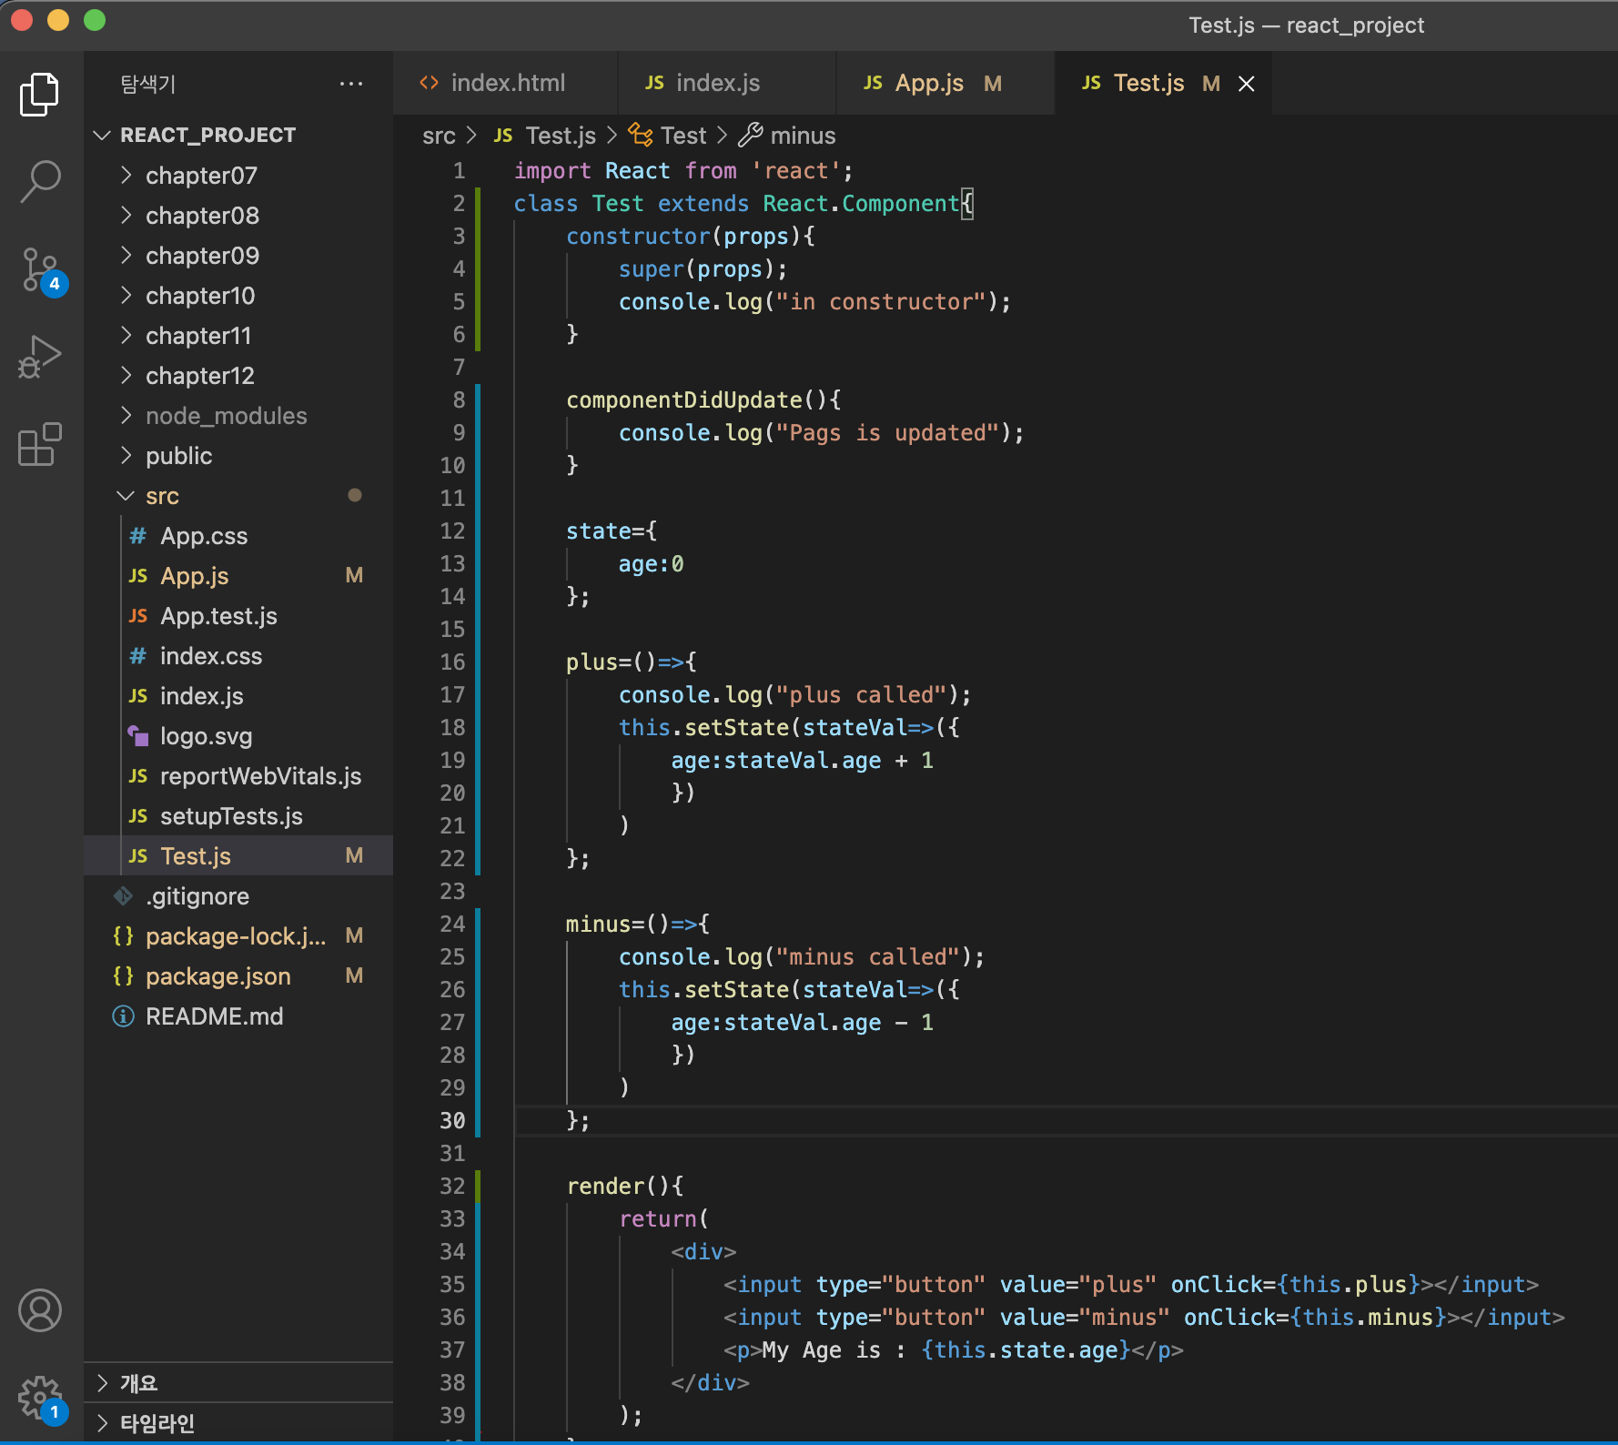Open the Manage gear icon

(40, 1399)
